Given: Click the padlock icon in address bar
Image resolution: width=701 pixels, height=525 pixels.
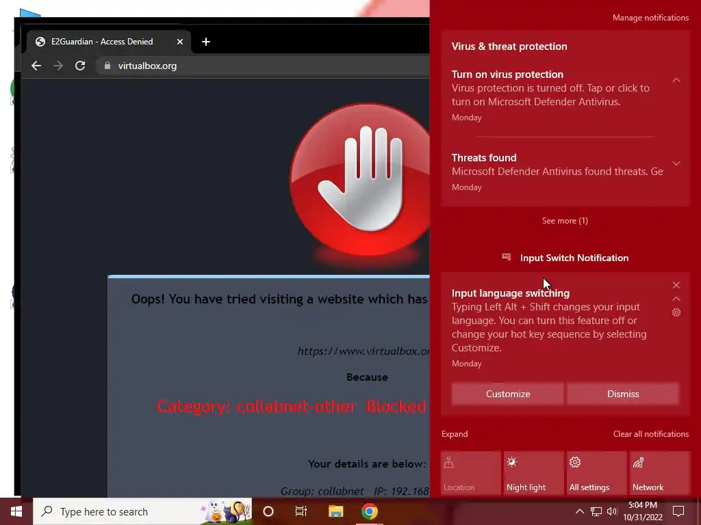Looking at the screenshot, I should (107, 66).
